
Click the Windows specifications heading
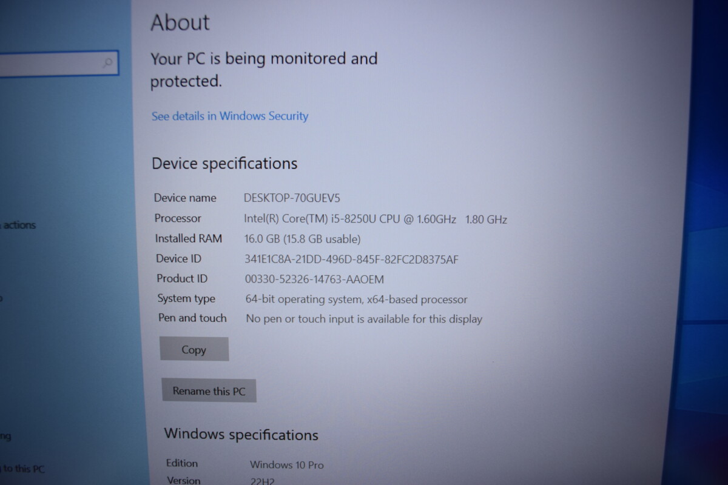(x=241, y=434)
